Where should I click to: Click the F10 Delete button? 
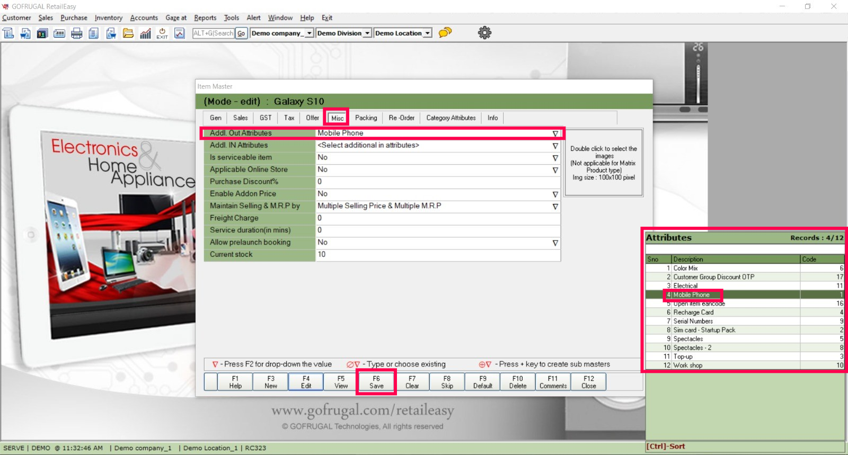point(518,382)
